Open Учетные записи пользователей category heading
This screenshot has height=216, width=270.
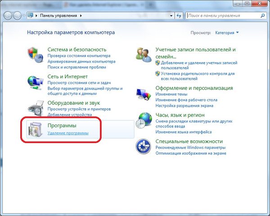(195, 53)
